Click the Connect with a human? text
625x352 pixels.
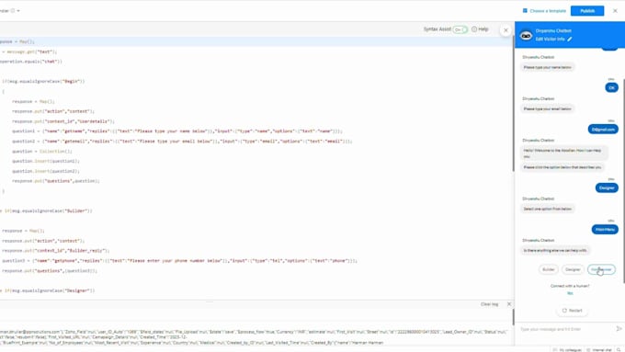coord(570,286)
